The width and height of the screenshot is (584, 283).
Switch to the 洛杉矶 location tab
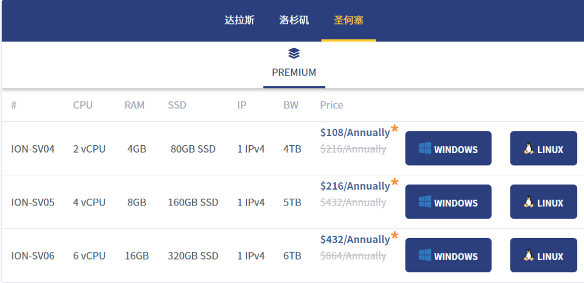tap(294, 20)
